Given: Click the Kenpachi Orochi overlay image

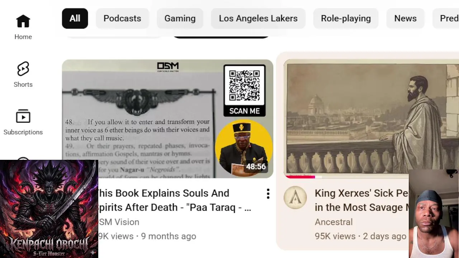Looking at the screenshot, I should (x=49, y=209).
